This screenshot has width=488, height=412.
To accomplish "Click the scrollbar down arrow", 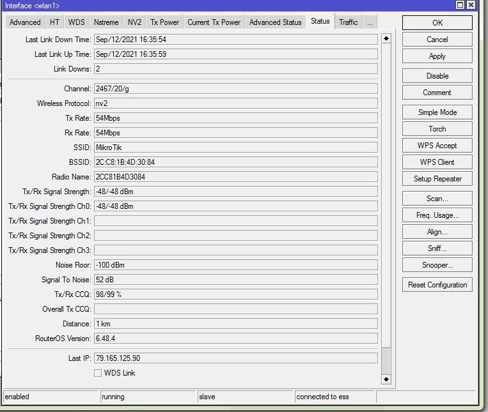I will 386,379.
